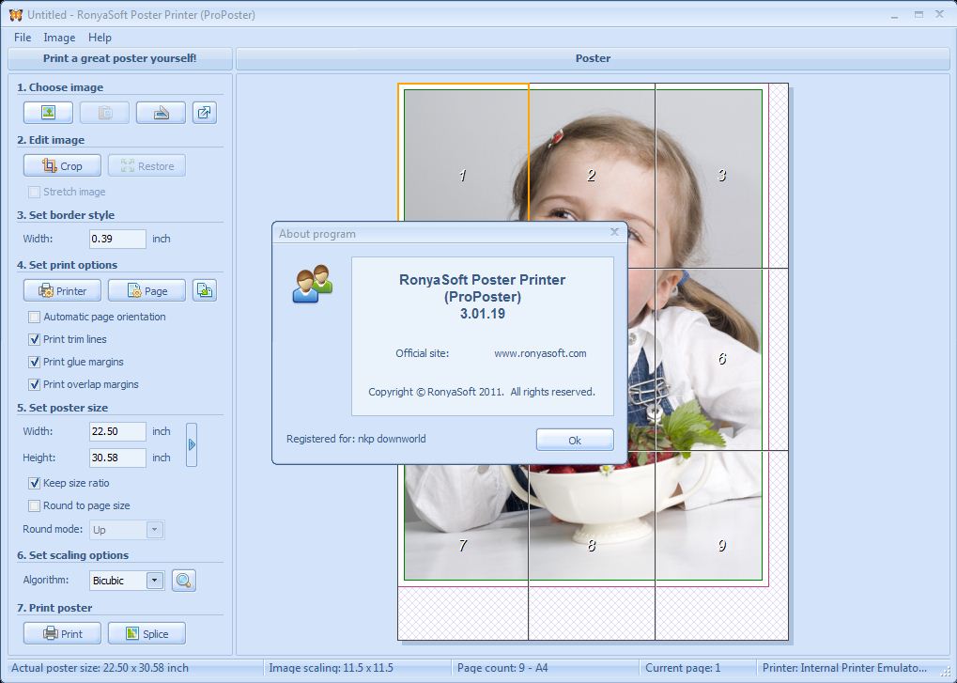Open the Round mode dropdown
The width and height of the screenshot is (957, 683).
click(x=157, y=529)
